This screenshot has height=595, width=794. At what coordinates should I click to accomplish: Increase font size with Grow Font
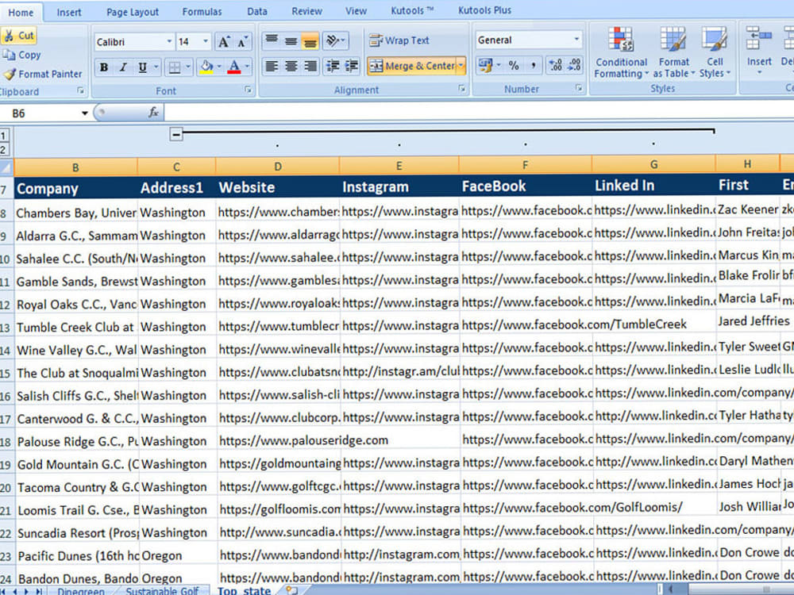(223, 42)
